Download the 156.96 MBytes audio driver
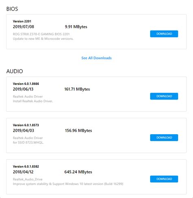The image size is (193, 198). pyautogui.click(x=164, y=137)
